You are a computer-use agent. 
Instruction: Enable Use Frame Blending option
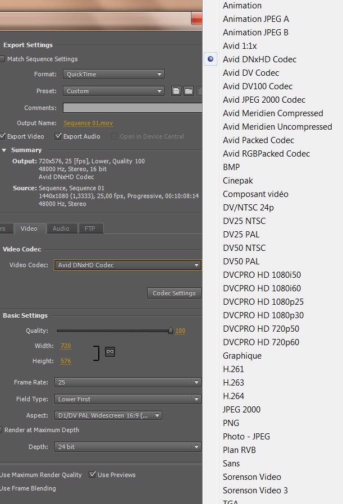tap(28, 488)
